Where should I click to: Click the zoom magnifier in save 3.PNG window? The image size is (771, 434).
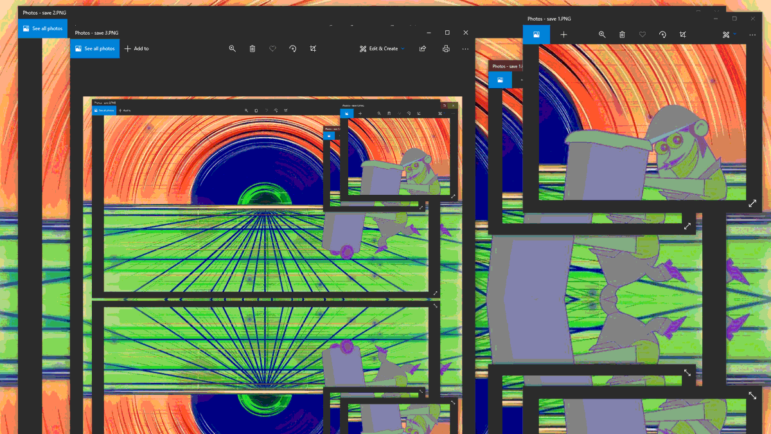pyautogui.click(x=233, y=48)
